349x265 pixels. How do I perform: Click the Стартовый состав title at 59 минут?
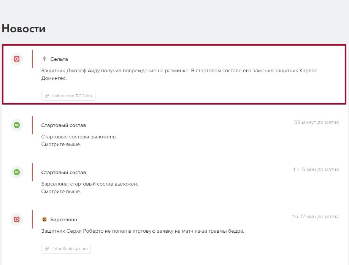click(63, 125)
